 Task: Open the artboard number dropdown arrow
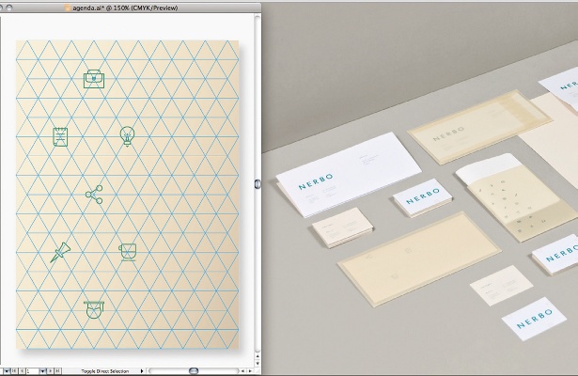(42, 371)
